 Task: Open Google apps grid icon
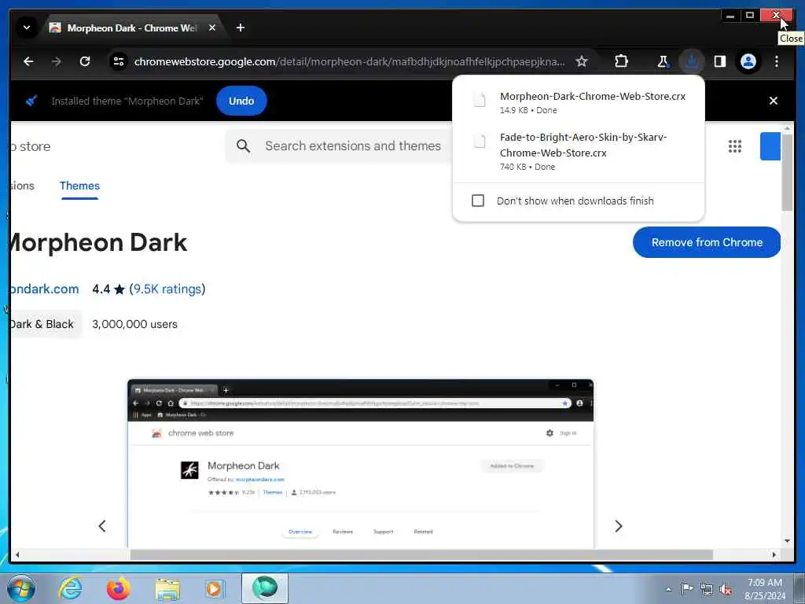pyautogui.click(x=735, y=145)
